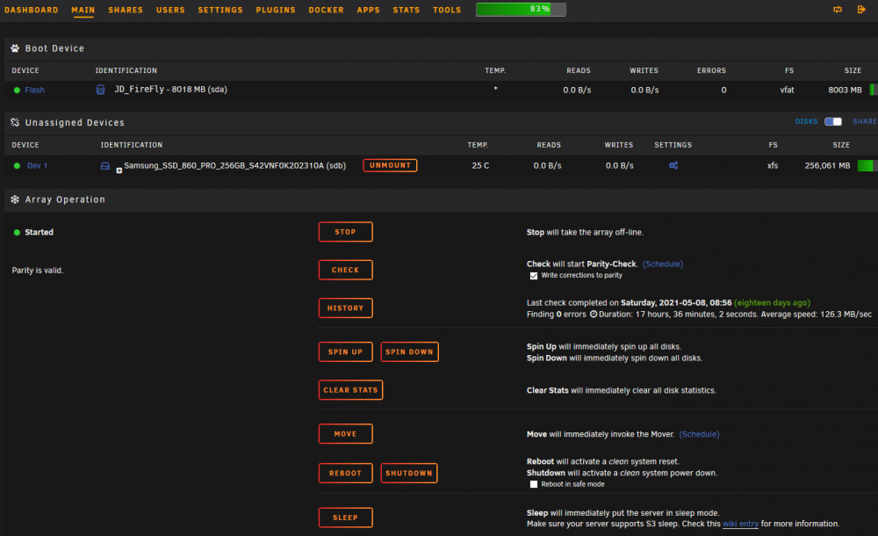Click the Unassigned Devices section icon
878x536 pixels.
tap(15, 122)
